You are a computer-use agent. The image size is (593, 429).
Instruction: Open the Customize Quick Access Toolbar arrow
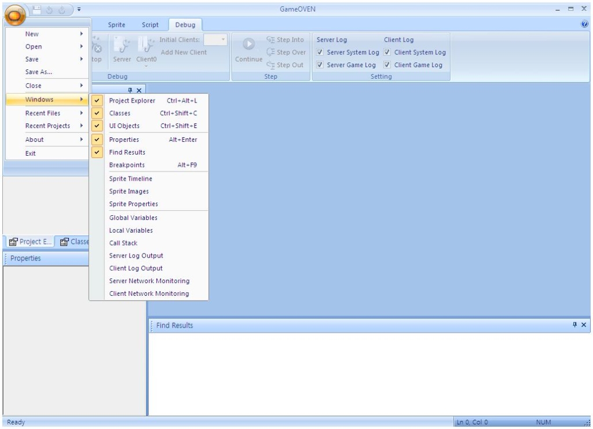click(79, 9)
